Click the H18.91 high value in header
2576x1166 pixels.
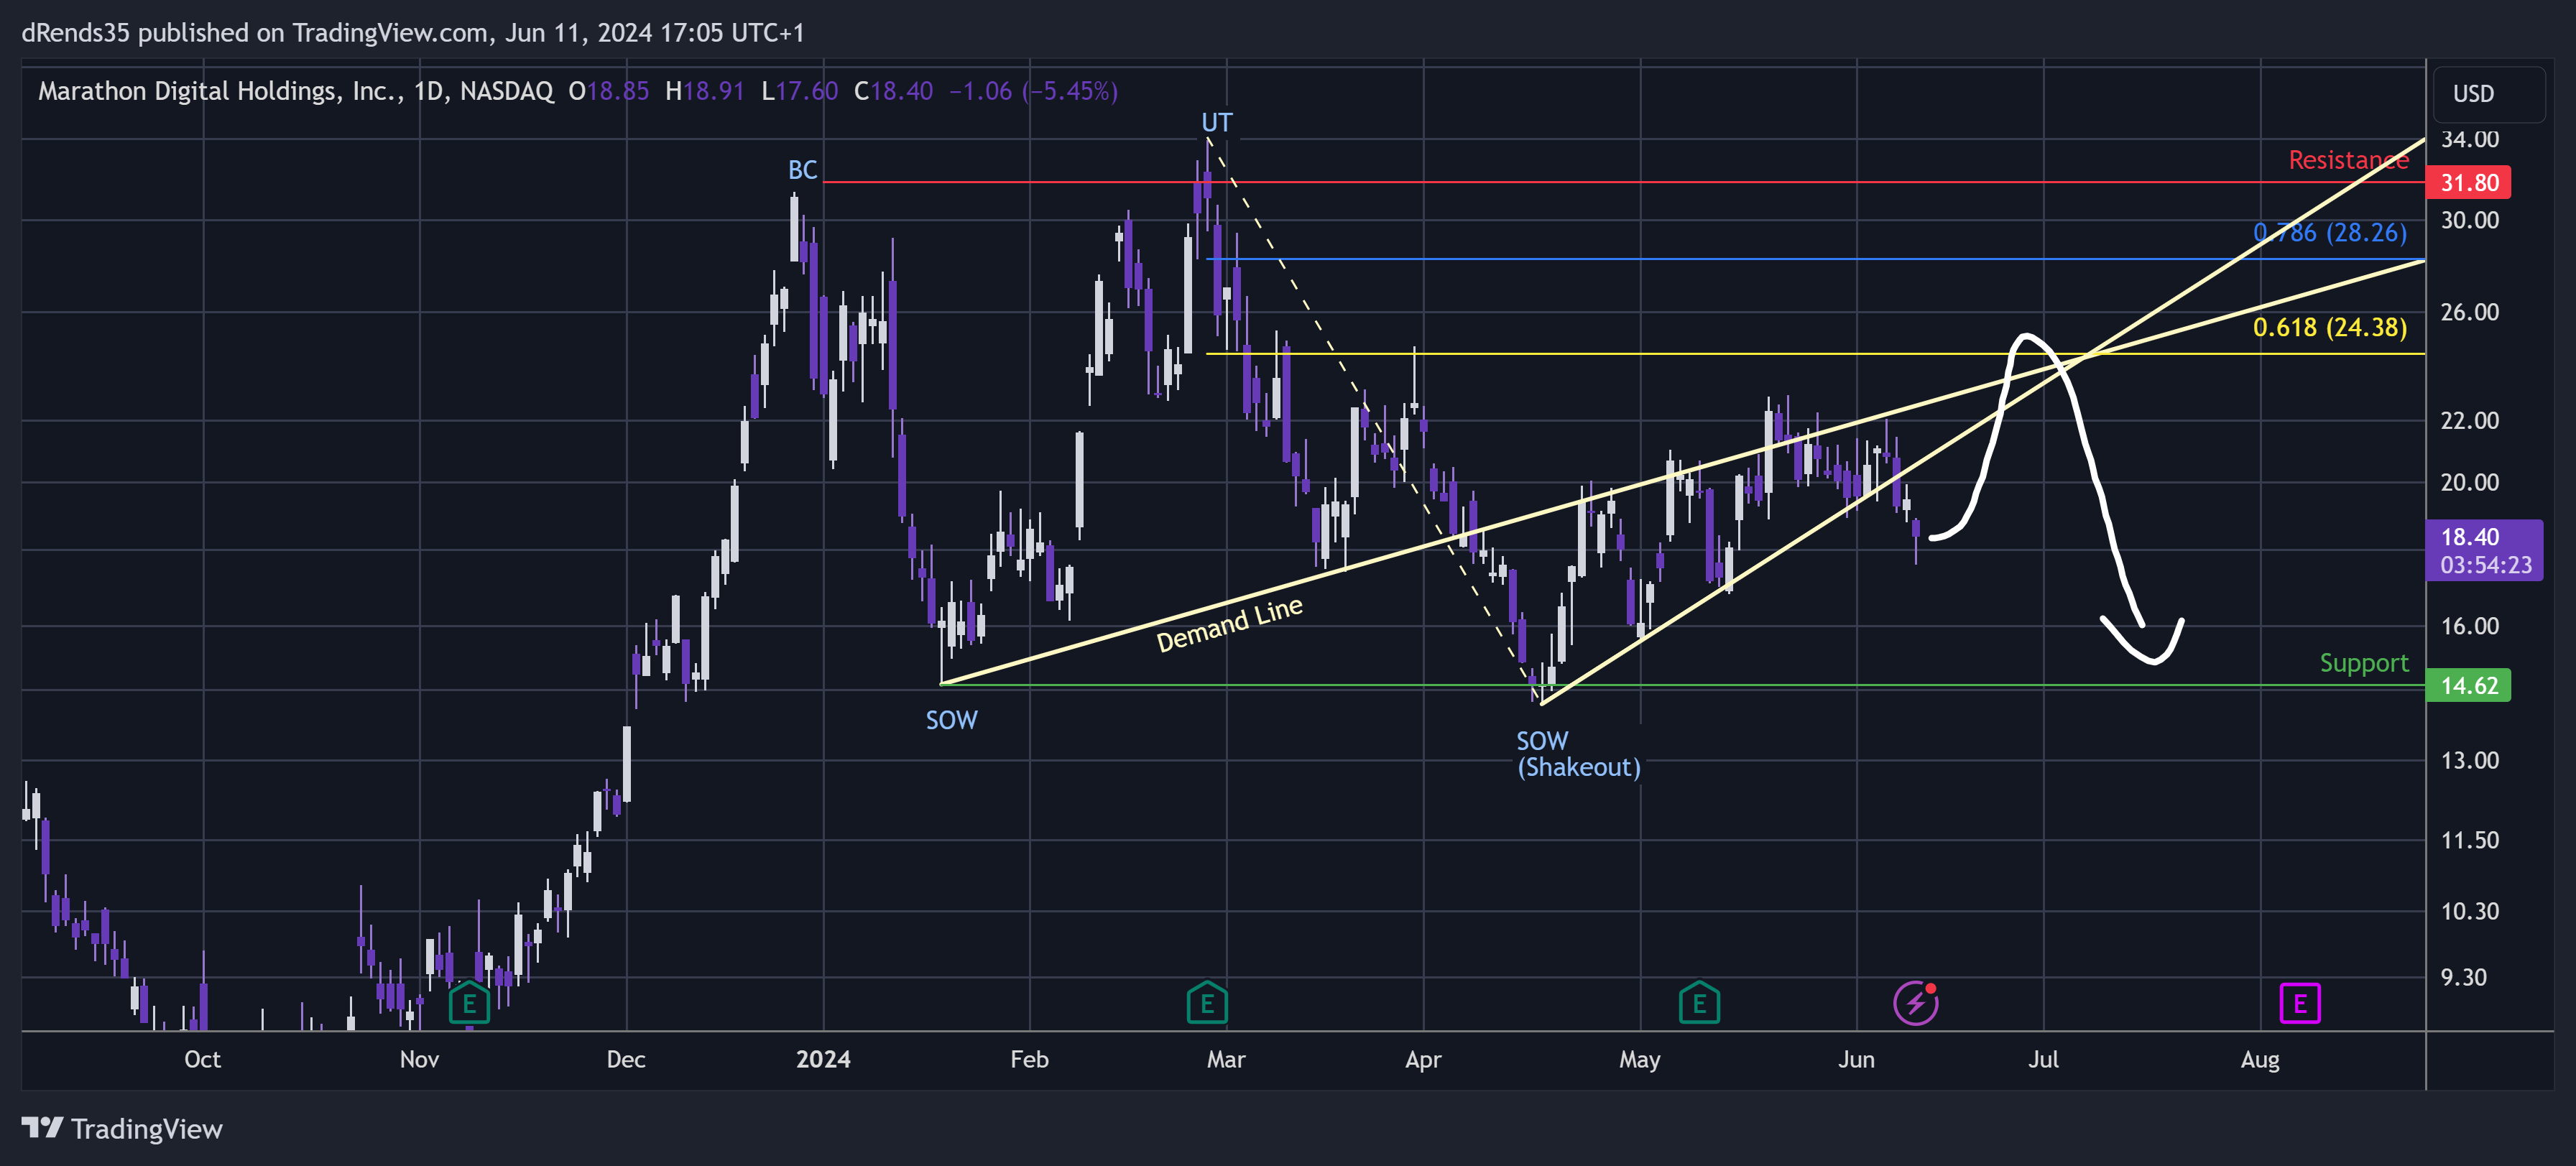(x=705, y=91)
